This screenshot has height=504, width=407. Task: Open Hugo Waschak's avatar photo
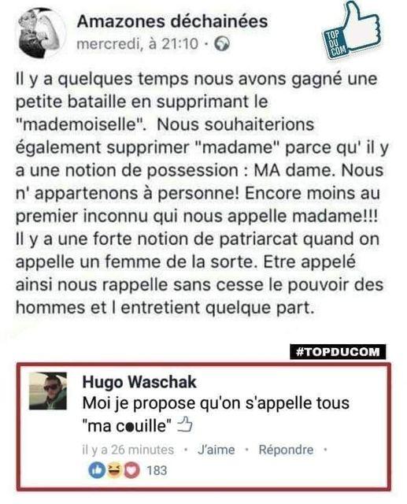coord(48,391)
